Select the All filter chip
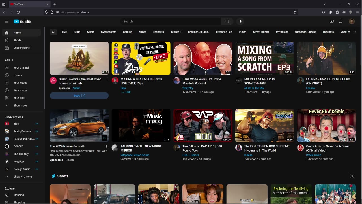362x204 pixels. [53, 32]
